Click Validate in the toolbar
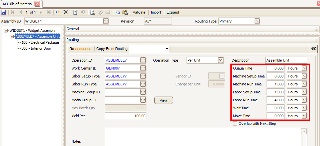The height and width of the screenshot is (146, 320). (x=139, y=12)
